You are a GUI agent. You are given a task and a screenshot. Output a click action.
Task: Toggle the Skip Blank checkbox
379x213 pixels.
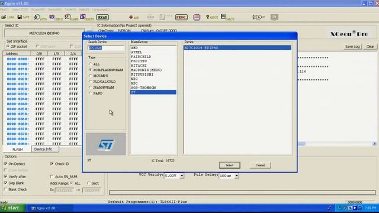(5, 183)
